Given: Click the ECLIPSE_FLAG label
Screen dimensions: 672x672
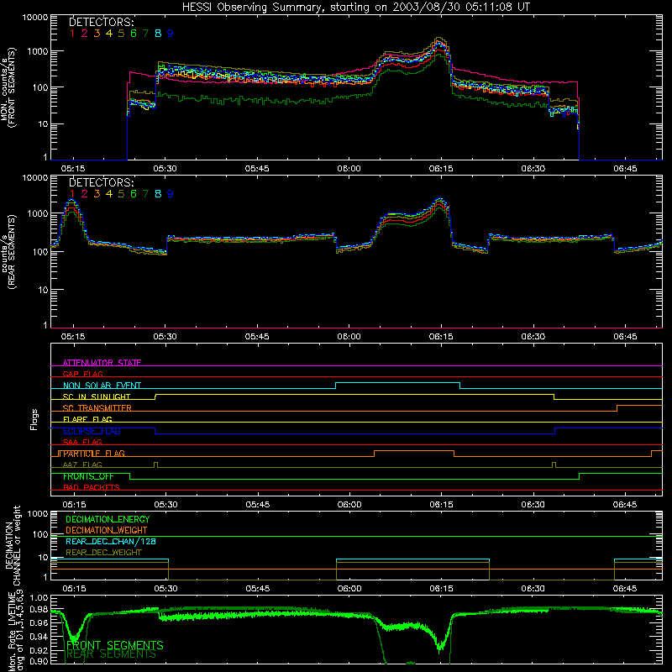Looking at the screenshot, I should click(92, 431).
